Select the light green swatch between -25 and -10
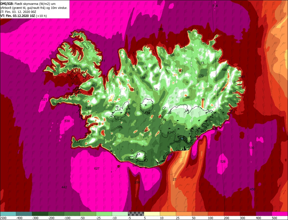The height and width of the screenshot is (220, 288). coord(104,214)
